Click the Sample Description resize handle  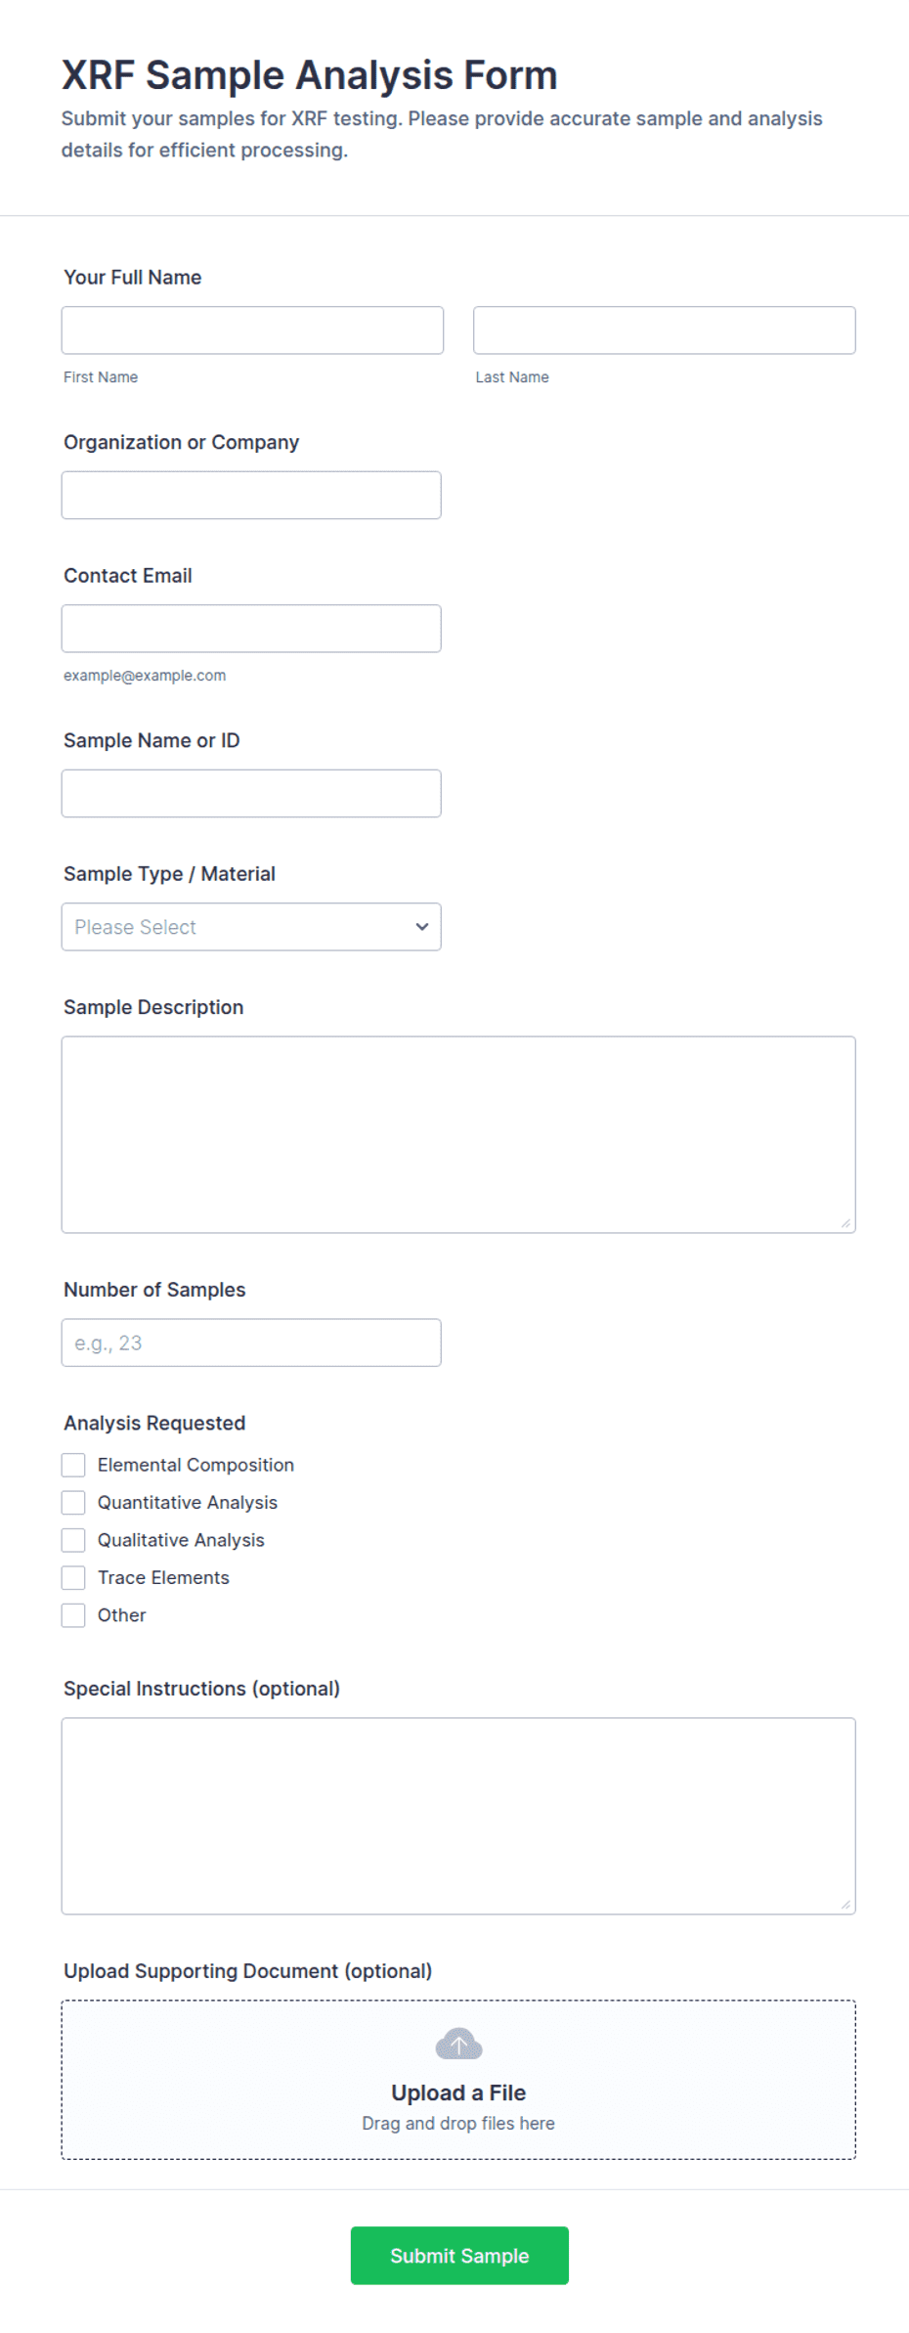(x=846, y=1223)
